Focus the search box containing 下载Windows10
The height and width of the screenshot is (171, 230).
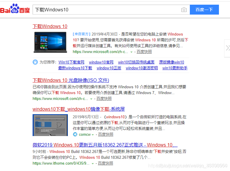click(x=111, y=10)
